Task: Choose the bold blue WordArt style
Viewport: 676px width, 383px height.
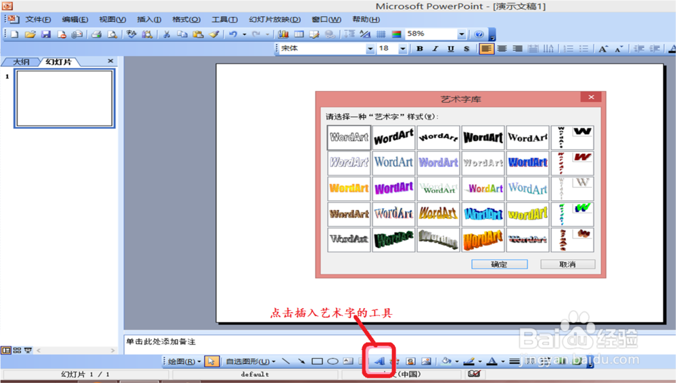Action: click(x=528, y=163)
